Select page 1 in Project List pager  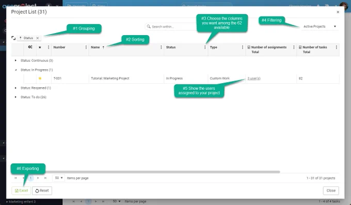[x=30, y=178]
